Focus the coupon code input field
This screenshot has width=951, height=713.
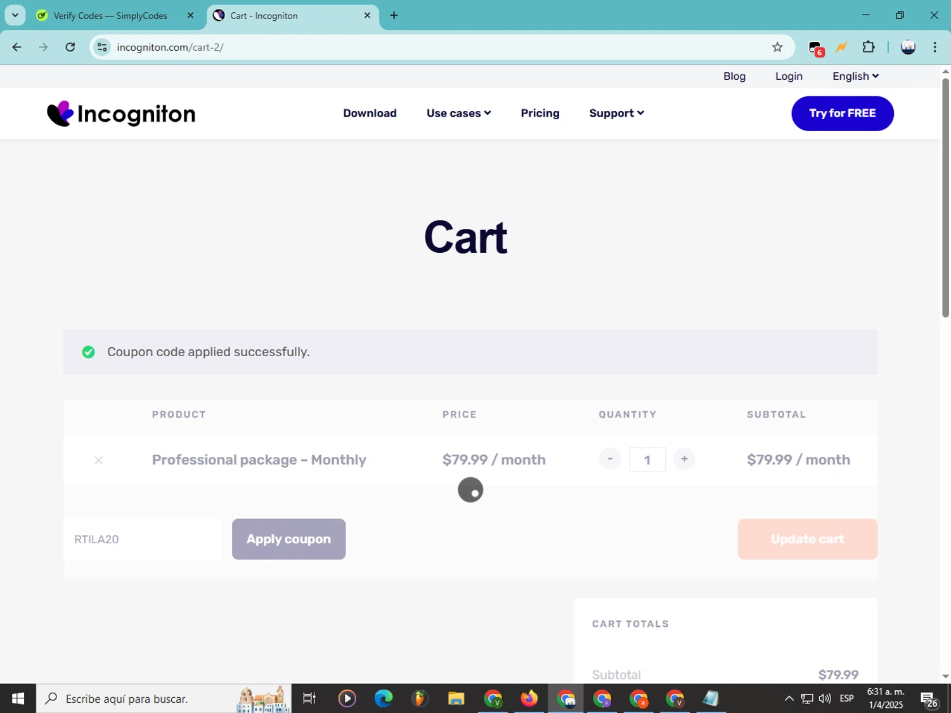pyautogui.click(x=143, y=539)
